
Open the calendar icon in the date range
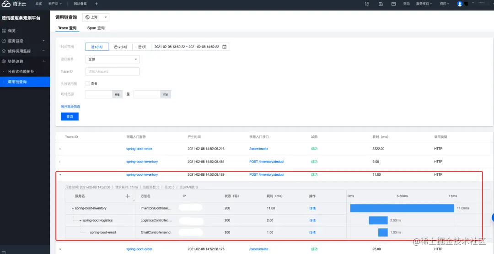pos(224,47)
